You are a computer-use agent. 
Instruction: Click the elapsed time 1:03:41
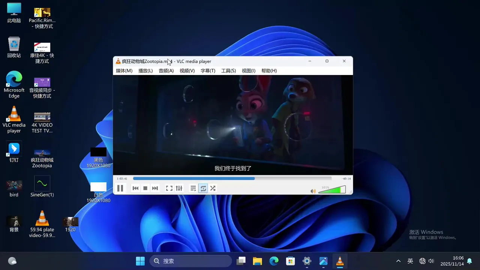pos(122,178)
